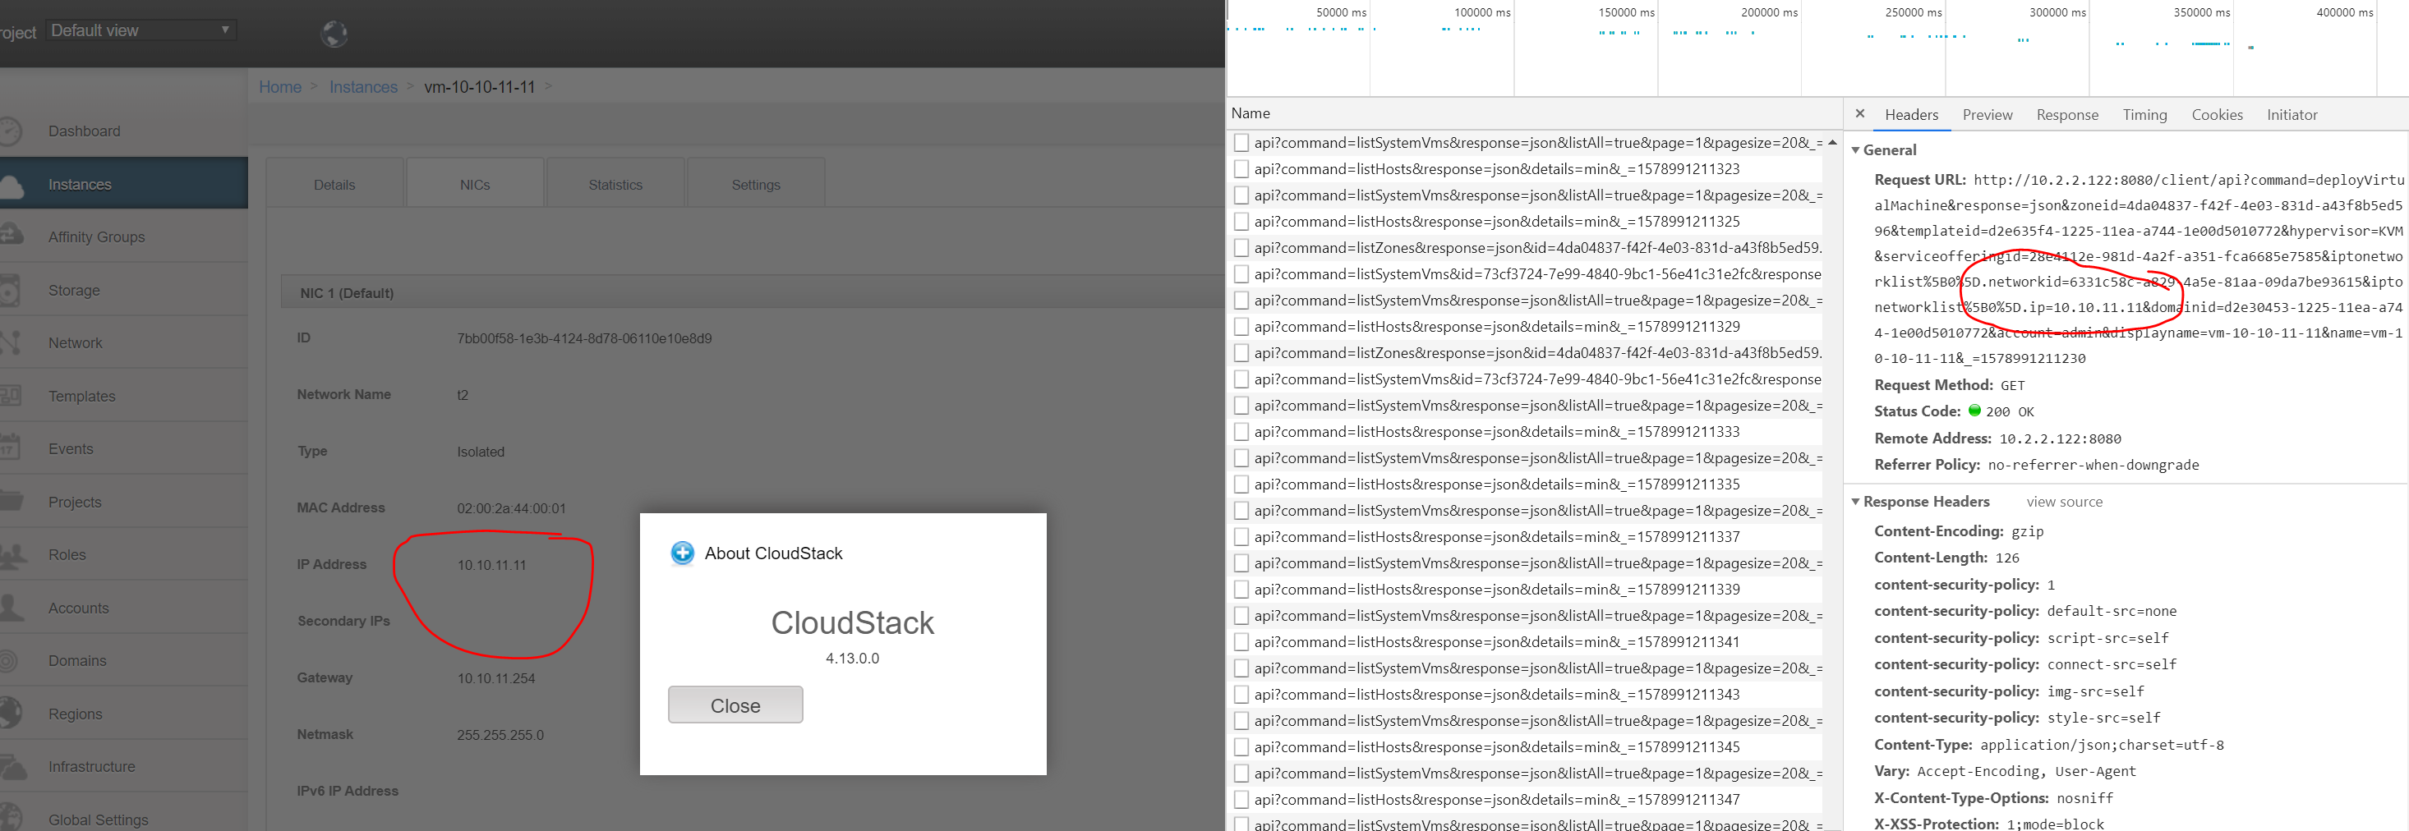Open the Response tab in DevTools
The image size is (2409, 831).
point(2066,114)
